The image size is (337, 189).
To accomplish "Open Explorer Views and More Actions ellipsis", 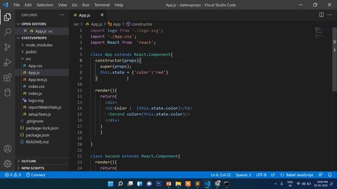I will pos(62,15).
